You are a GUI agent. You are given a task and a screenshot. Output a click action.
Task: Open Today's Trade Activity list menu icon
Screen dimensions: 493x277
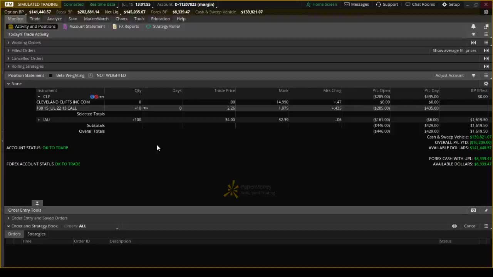(486, 34)
